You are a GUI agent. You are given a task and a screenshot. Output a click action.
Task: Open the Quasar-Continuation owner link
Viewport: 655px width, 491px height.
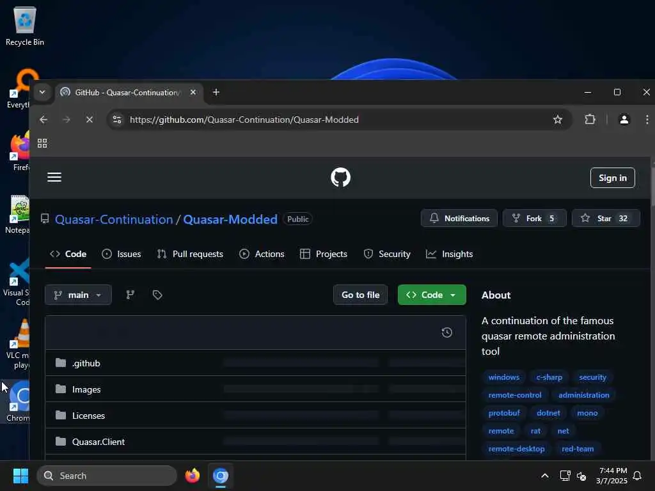click(114, 219)
